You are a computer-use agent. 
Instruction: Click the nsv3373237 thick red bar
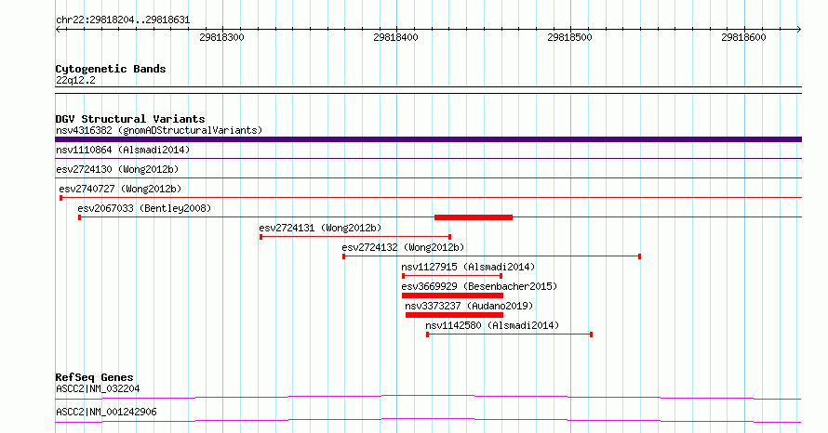tap(454, 315)
